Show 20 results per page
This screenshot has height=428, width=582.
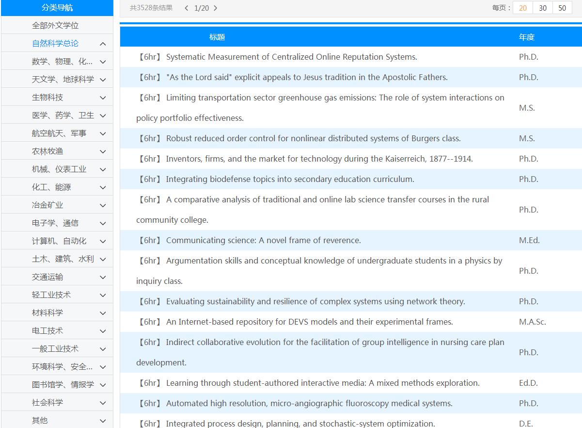523,8
